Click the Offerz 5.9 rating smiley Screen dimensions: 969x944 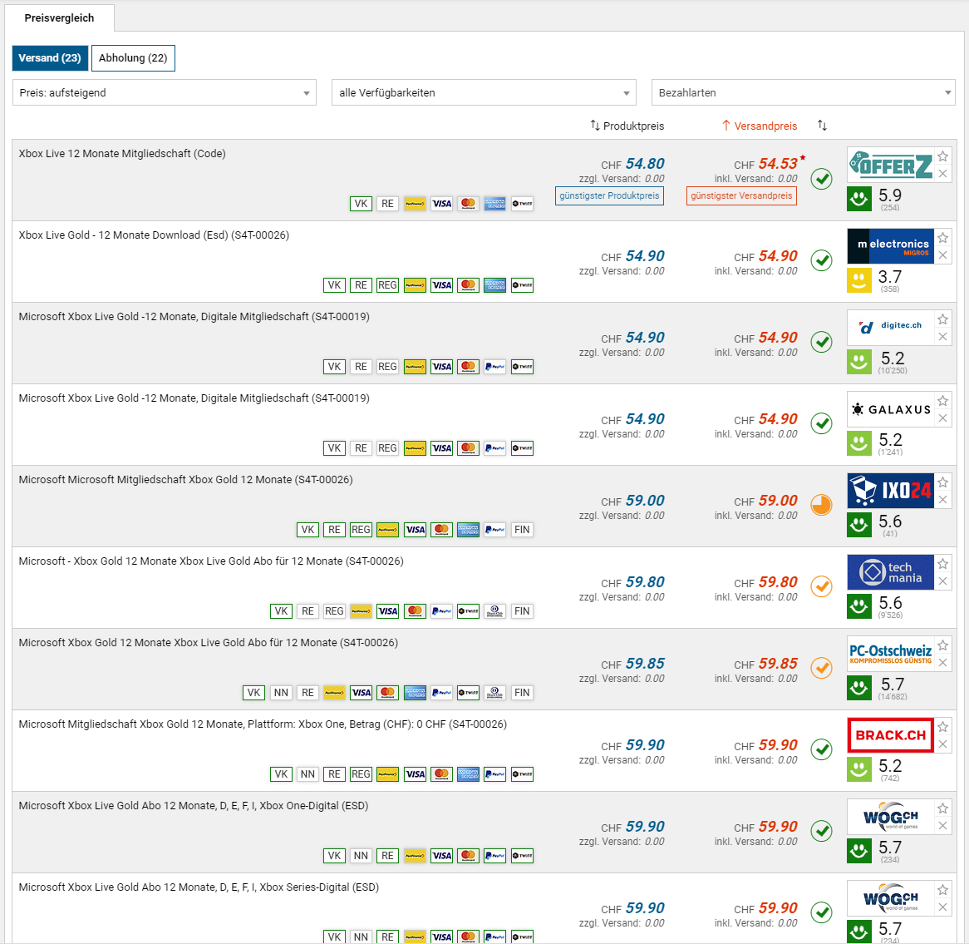pos(859,199)
